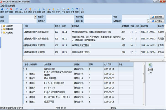Open the 附件 (Attachment) tool
166x110 pixels.
click(17, 10)
